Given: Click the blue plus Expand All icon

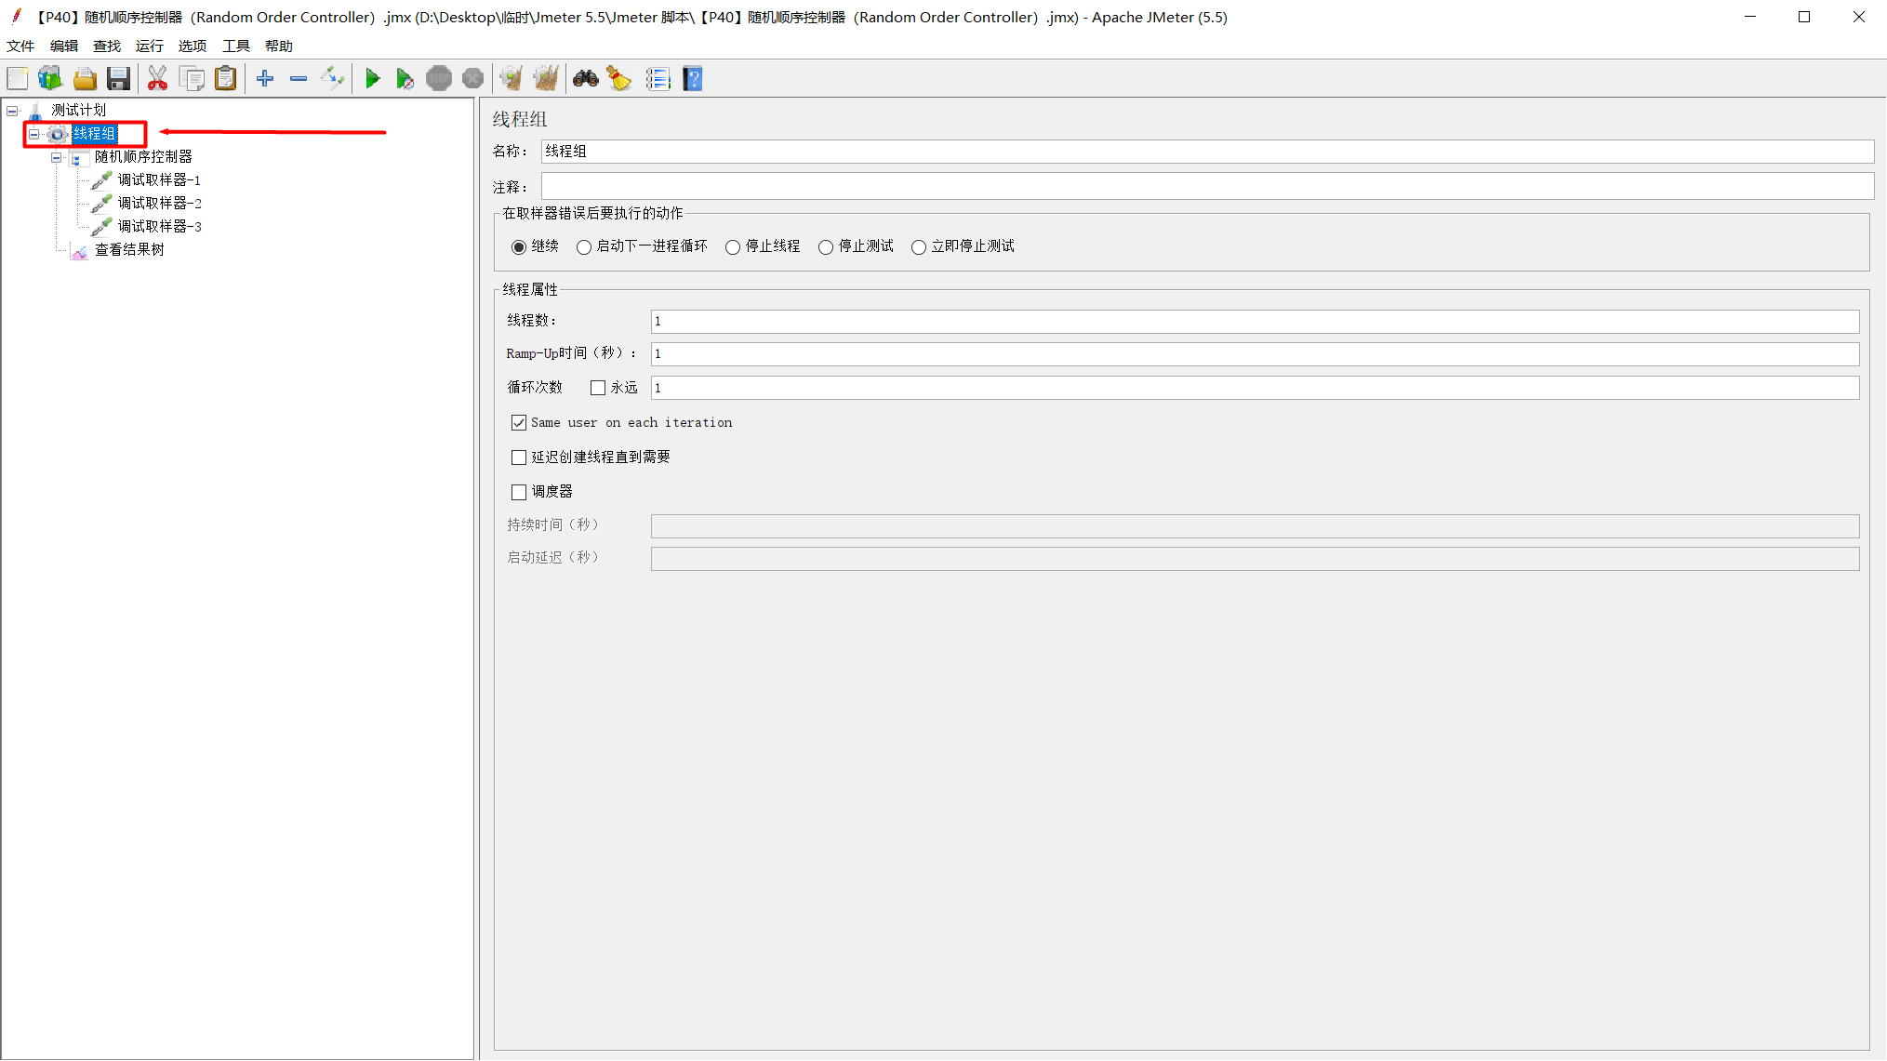Looking at the screenshot, I should coord(265,79).
